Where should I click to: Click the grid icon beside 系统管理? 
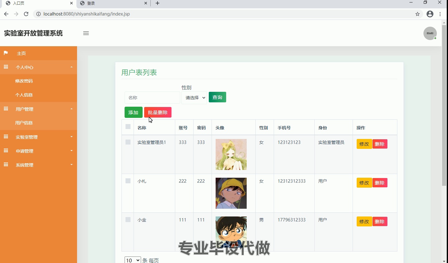pos(6,165)
